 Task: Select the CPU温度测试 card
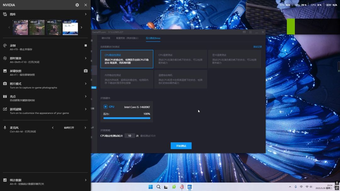click(181, 59)
